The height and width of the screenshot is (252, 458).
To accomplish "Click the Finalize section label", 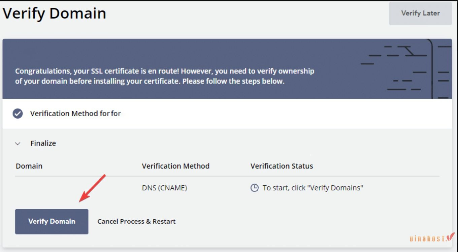I will click(x=43, y=144).
